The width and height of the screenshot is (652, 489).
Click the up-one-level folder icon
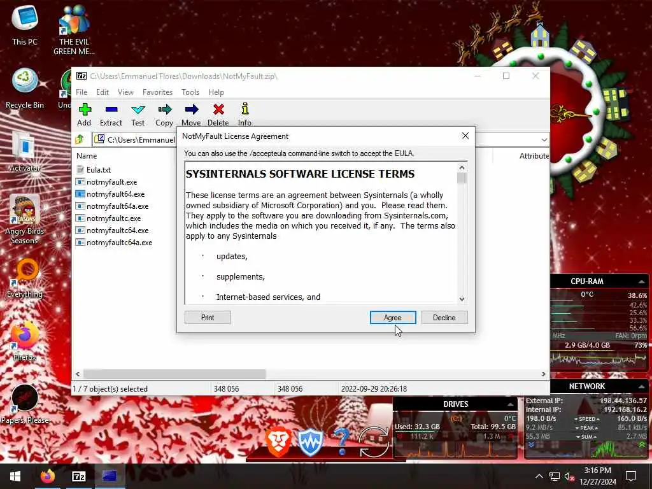click(80, 139)
